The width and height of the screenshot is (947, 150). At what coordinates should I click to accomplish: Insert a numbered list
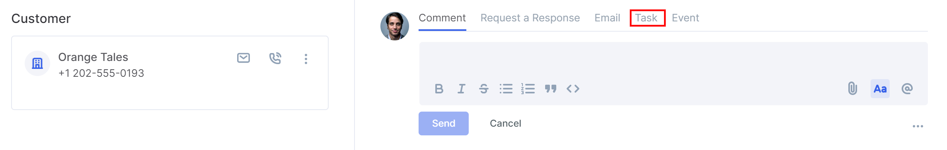(528, 89)
